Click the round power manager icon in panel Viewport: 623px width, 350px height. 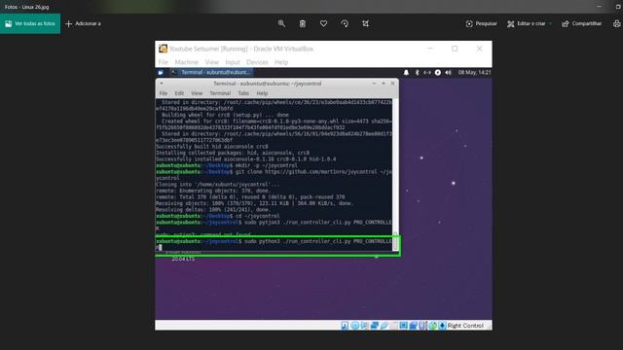click(x=437, y=73)
